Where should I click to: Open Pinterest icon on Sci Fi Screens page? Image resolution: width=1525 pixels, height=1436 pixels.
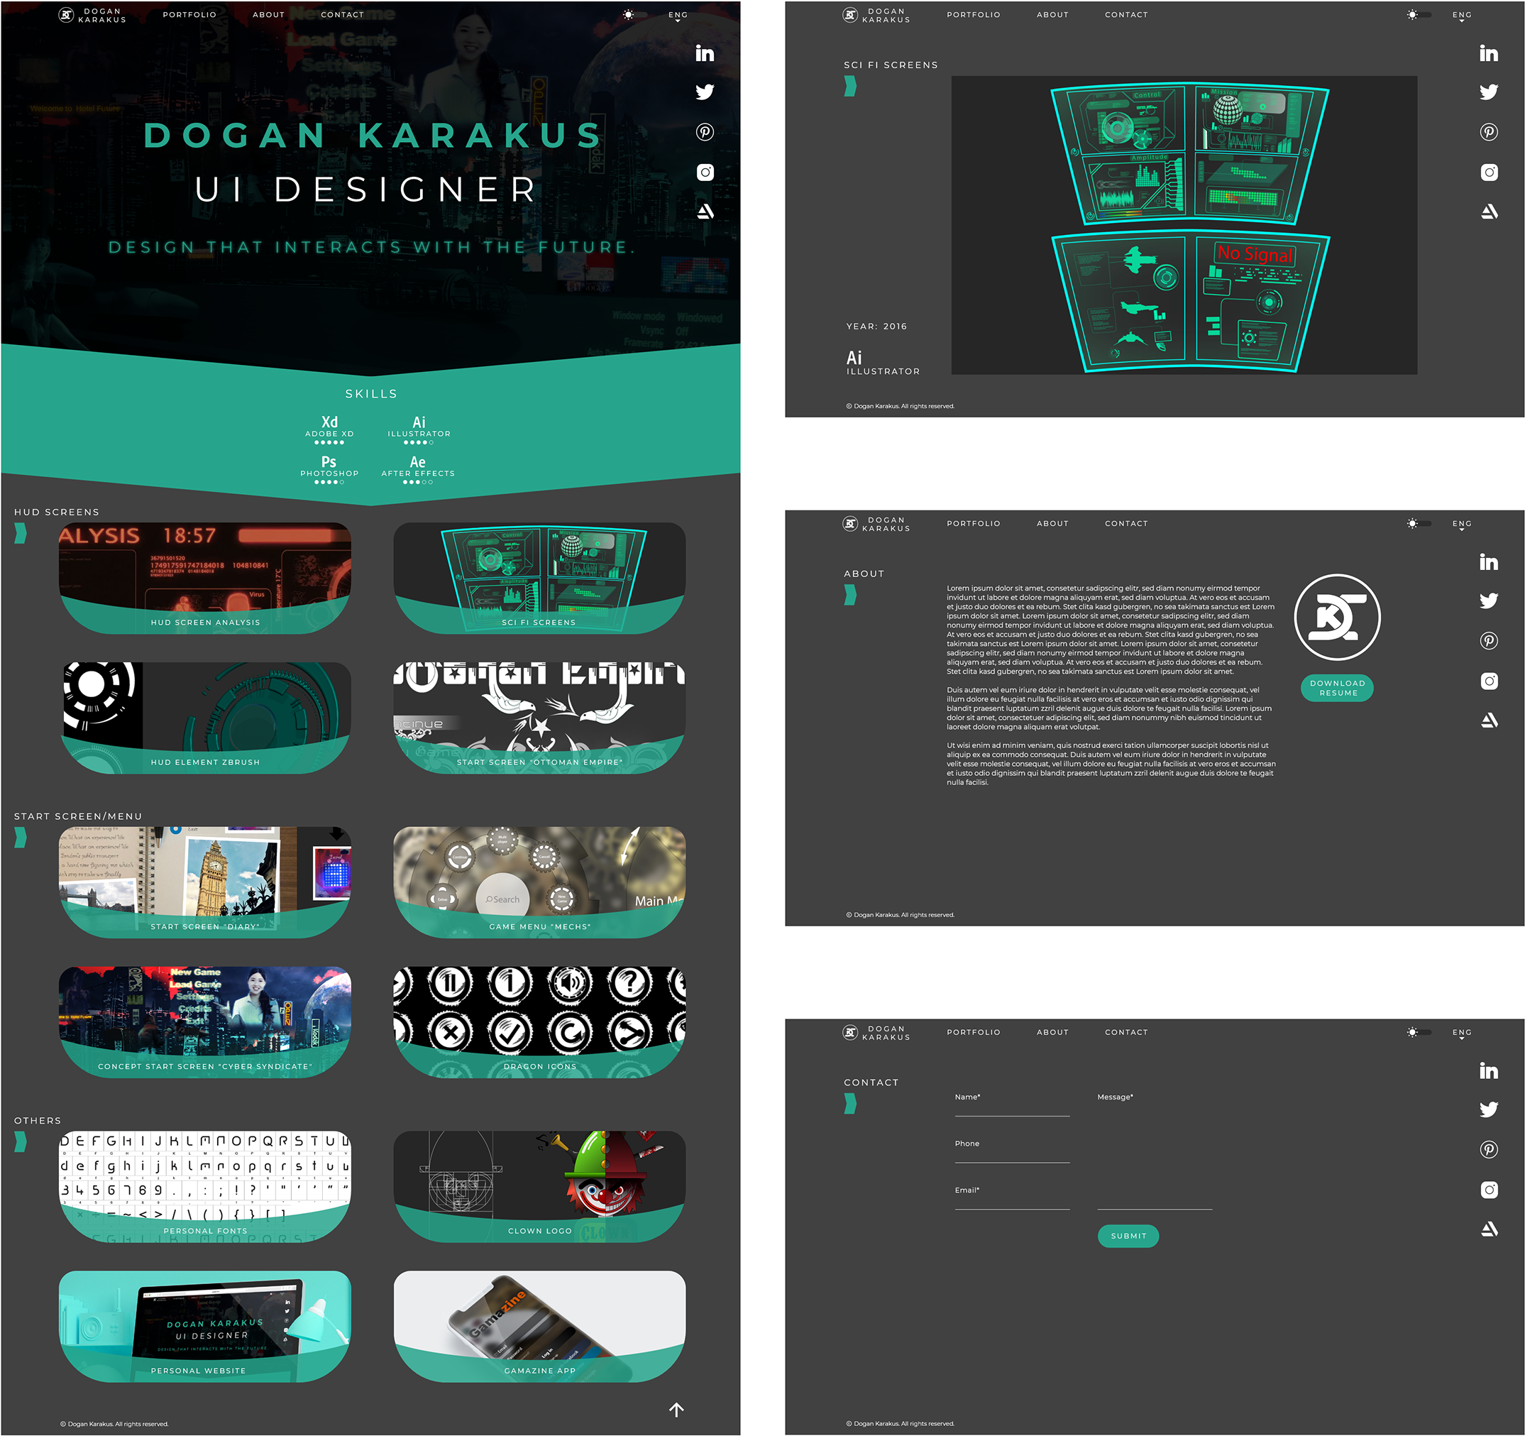click(x=1488, y=132)
